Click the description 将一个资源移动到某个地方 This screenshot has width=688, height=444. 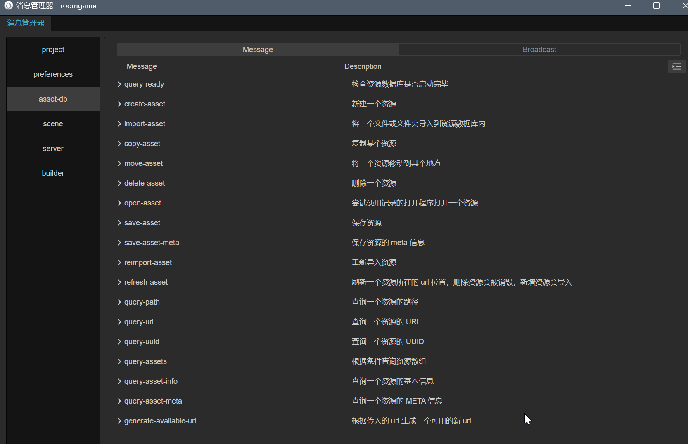[x=396, y=163]
